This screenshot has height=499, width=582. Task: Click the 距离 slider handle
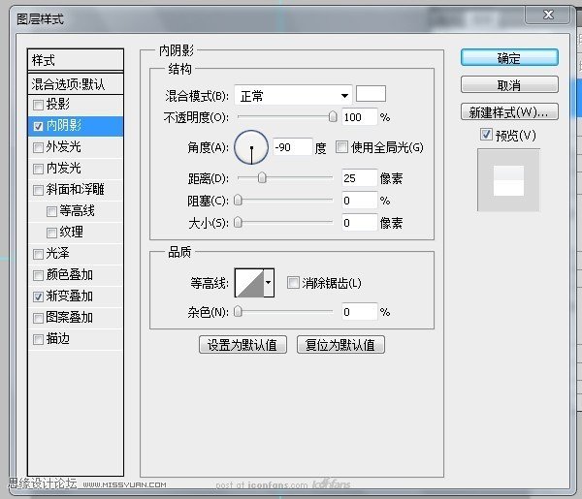pyautogui.click(x=262, y=177)
